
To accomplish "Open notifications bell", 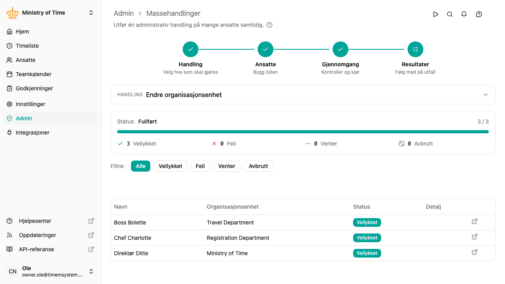I will [x=464, y=14].
